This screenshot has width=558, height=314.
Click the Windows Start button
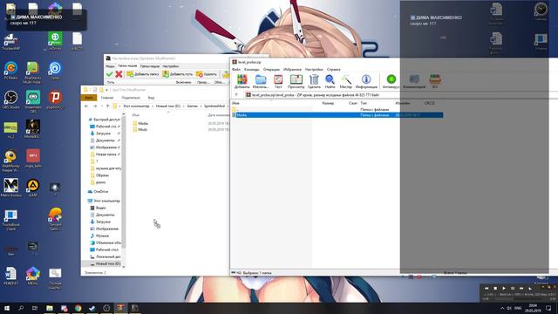point(7,308)
